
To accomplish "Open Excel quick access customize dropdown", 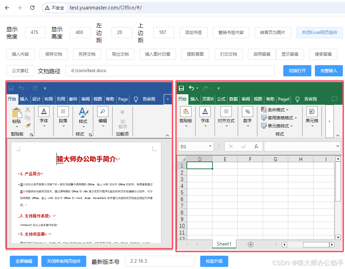I will tap(218, 88).
